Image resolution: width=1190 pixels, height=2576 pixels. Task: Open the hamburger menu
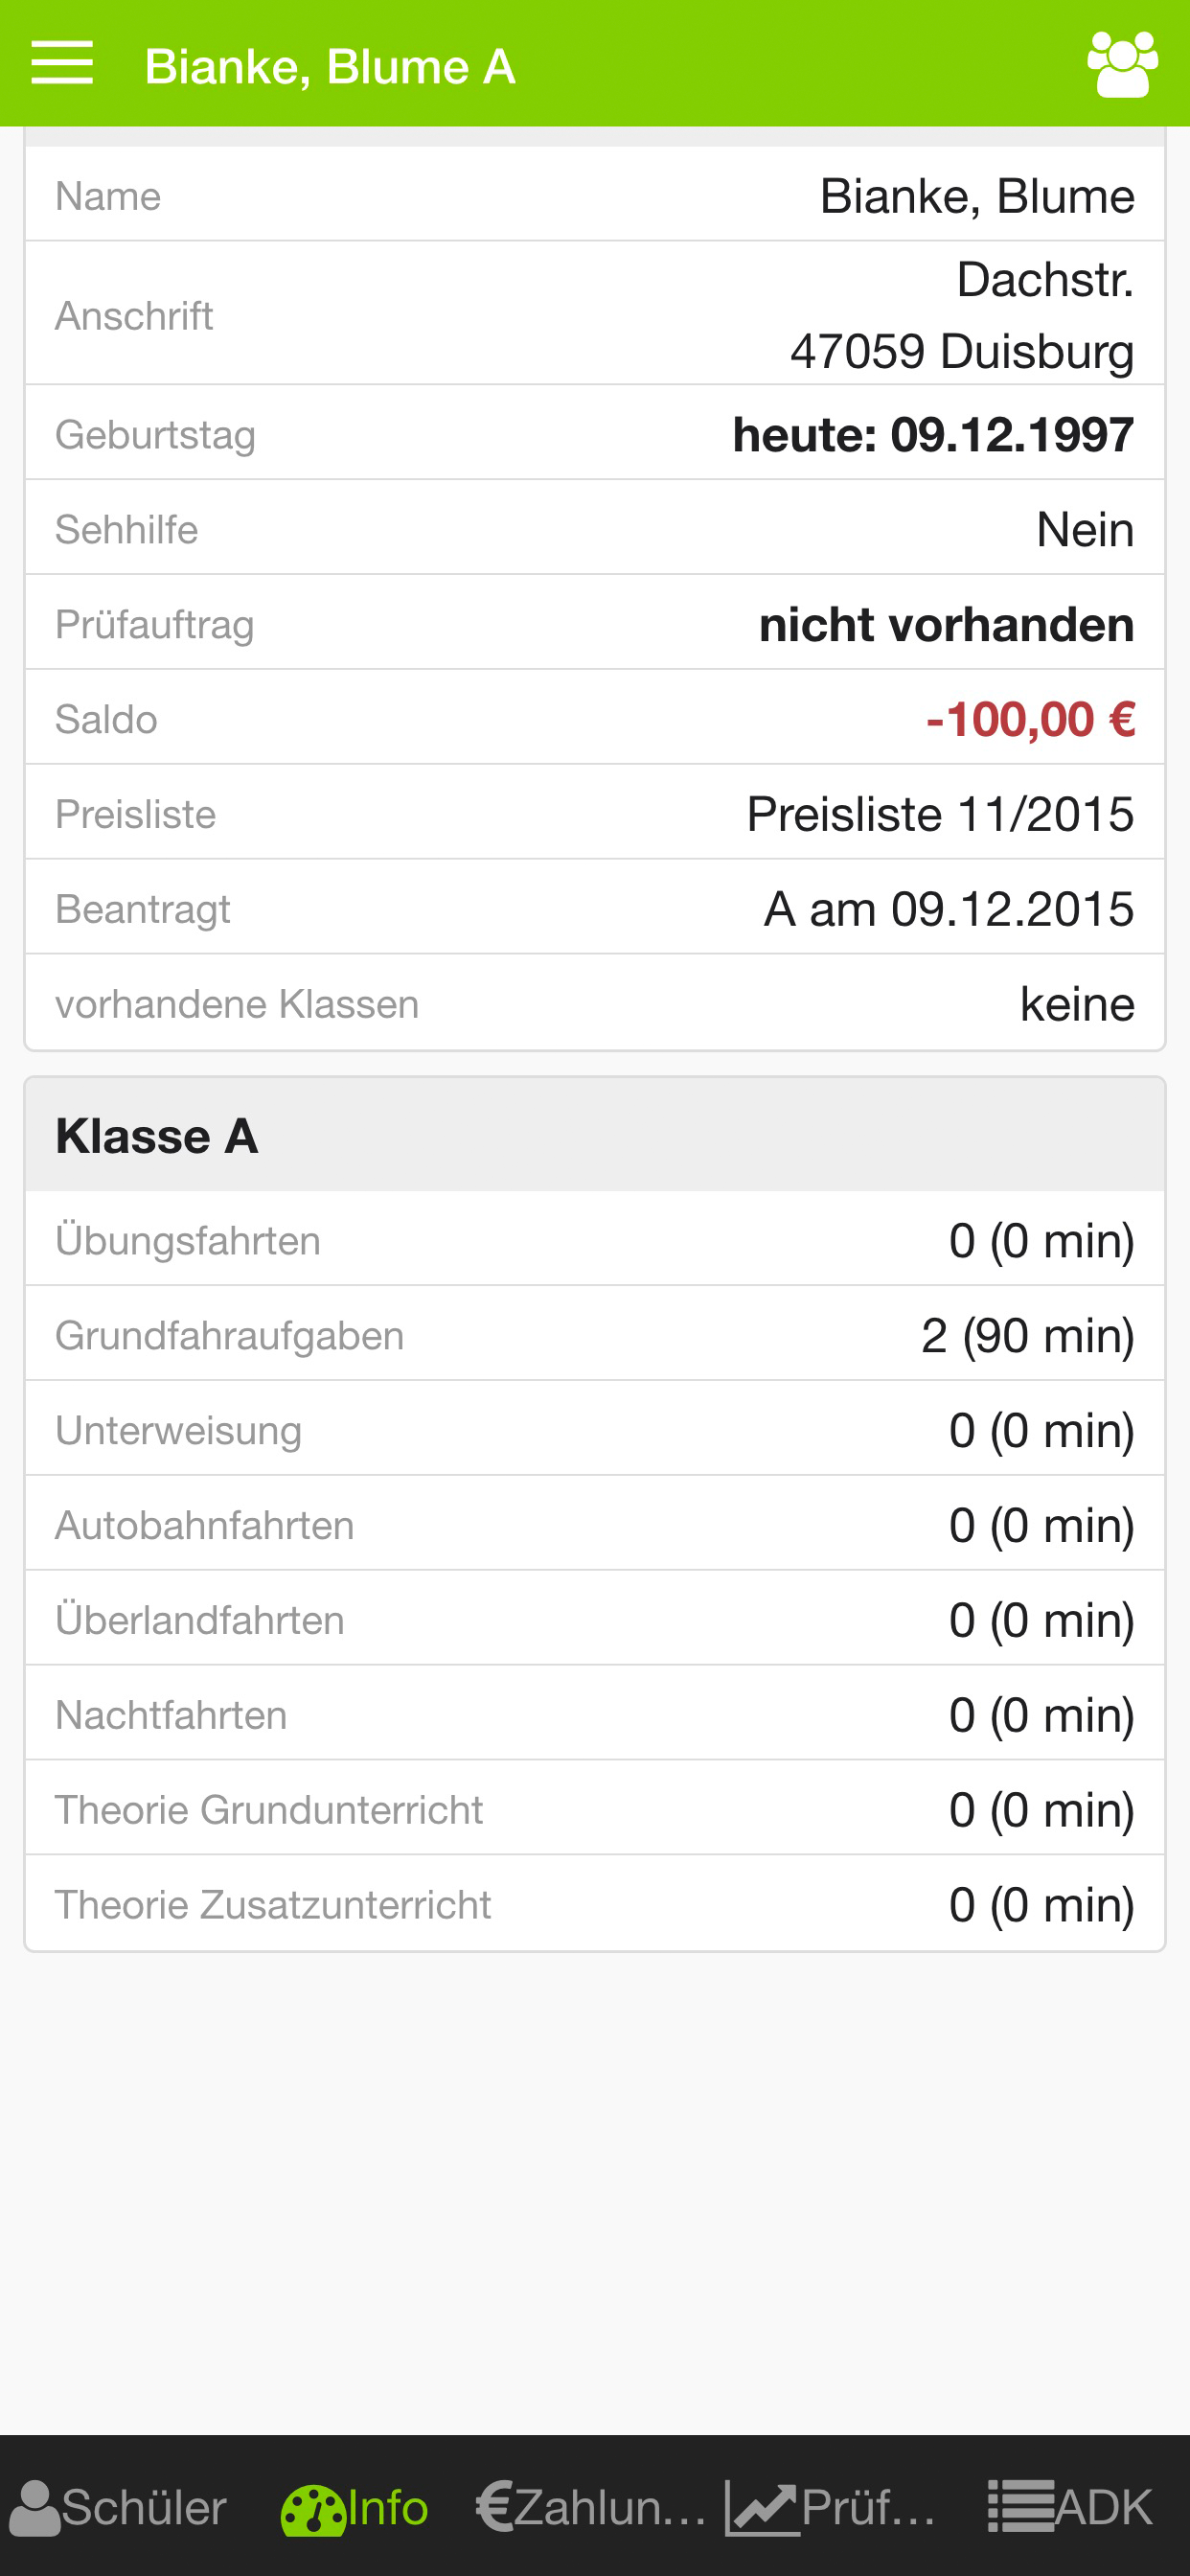pyautogui.click(x=62, y=64)
